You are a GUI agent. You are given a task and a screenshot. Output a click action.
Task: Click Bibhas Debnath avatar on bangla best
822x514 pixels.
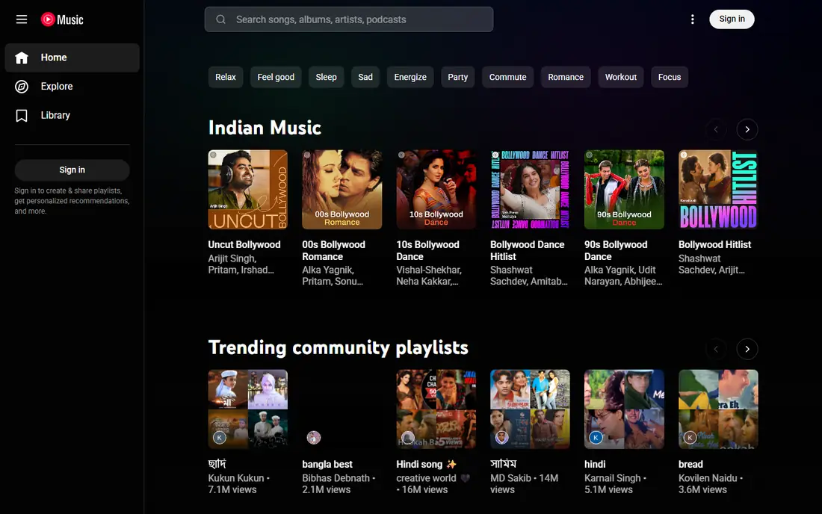(x=314, y=438)
